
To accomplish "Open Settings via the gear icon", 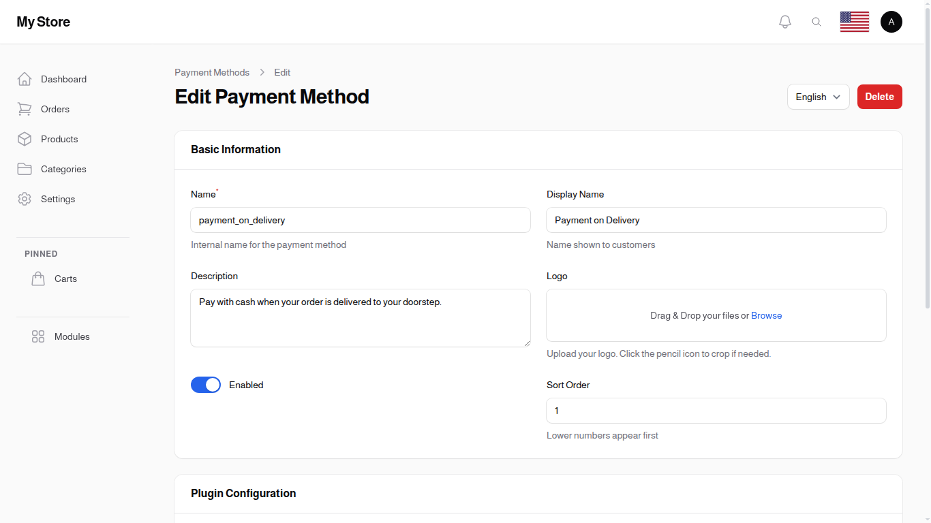I will [25, 199].
